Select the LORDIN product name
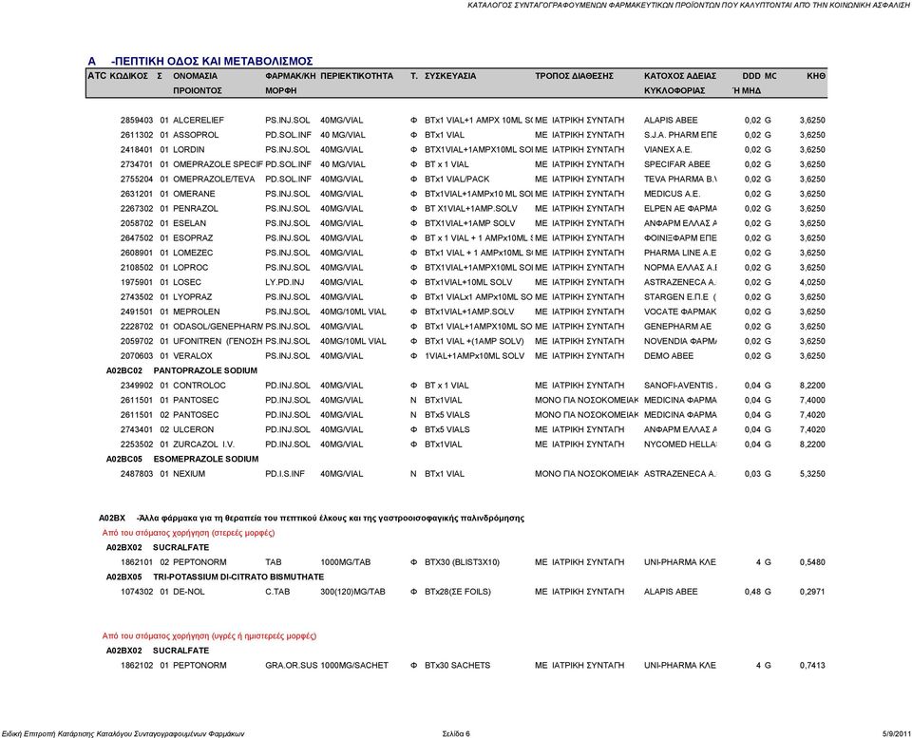912x738 pixels. [189, 149]
